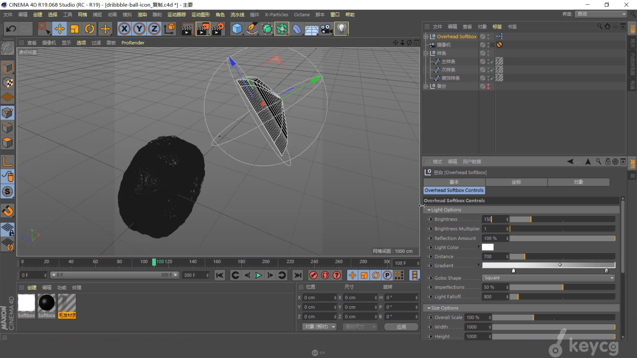
Task: Go to end of timeline
Action: point(298,275)
